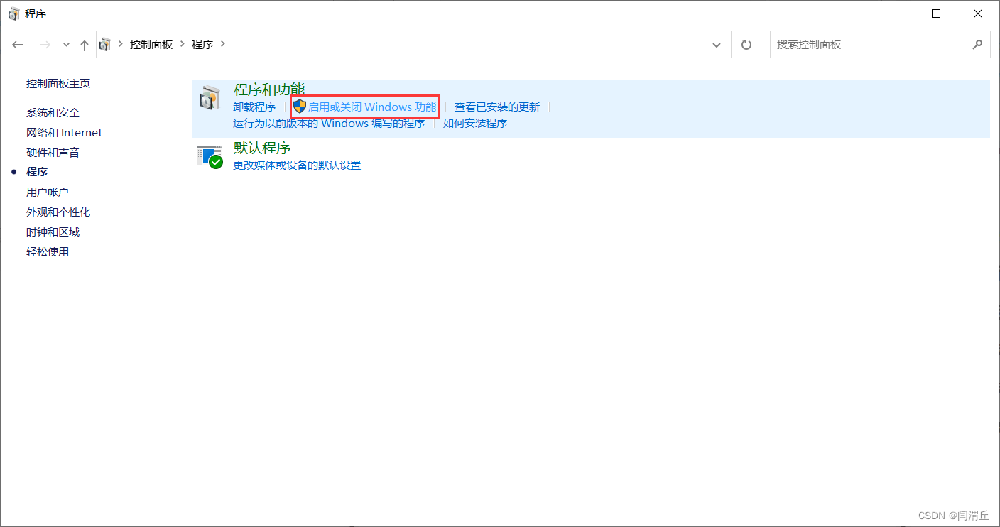Image resolution: width=1000 pixels, height=527 pixels.
Task: Expand the chevron before 控制面板 breadcrumb
Action: pos(121,44)
